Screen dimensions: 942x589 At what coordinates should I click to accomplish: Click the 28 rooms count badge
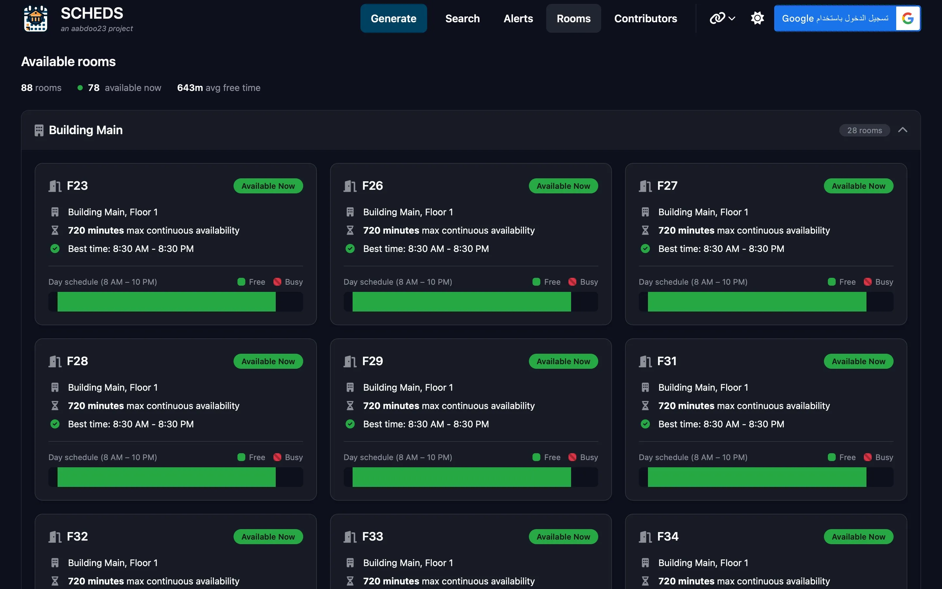point(864,131)
